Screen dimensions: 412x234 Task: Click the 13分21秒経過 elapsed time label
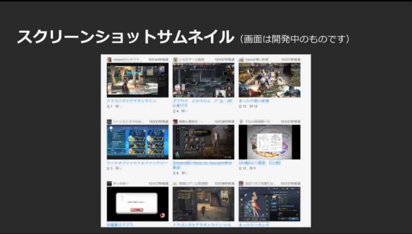[159, 121]
